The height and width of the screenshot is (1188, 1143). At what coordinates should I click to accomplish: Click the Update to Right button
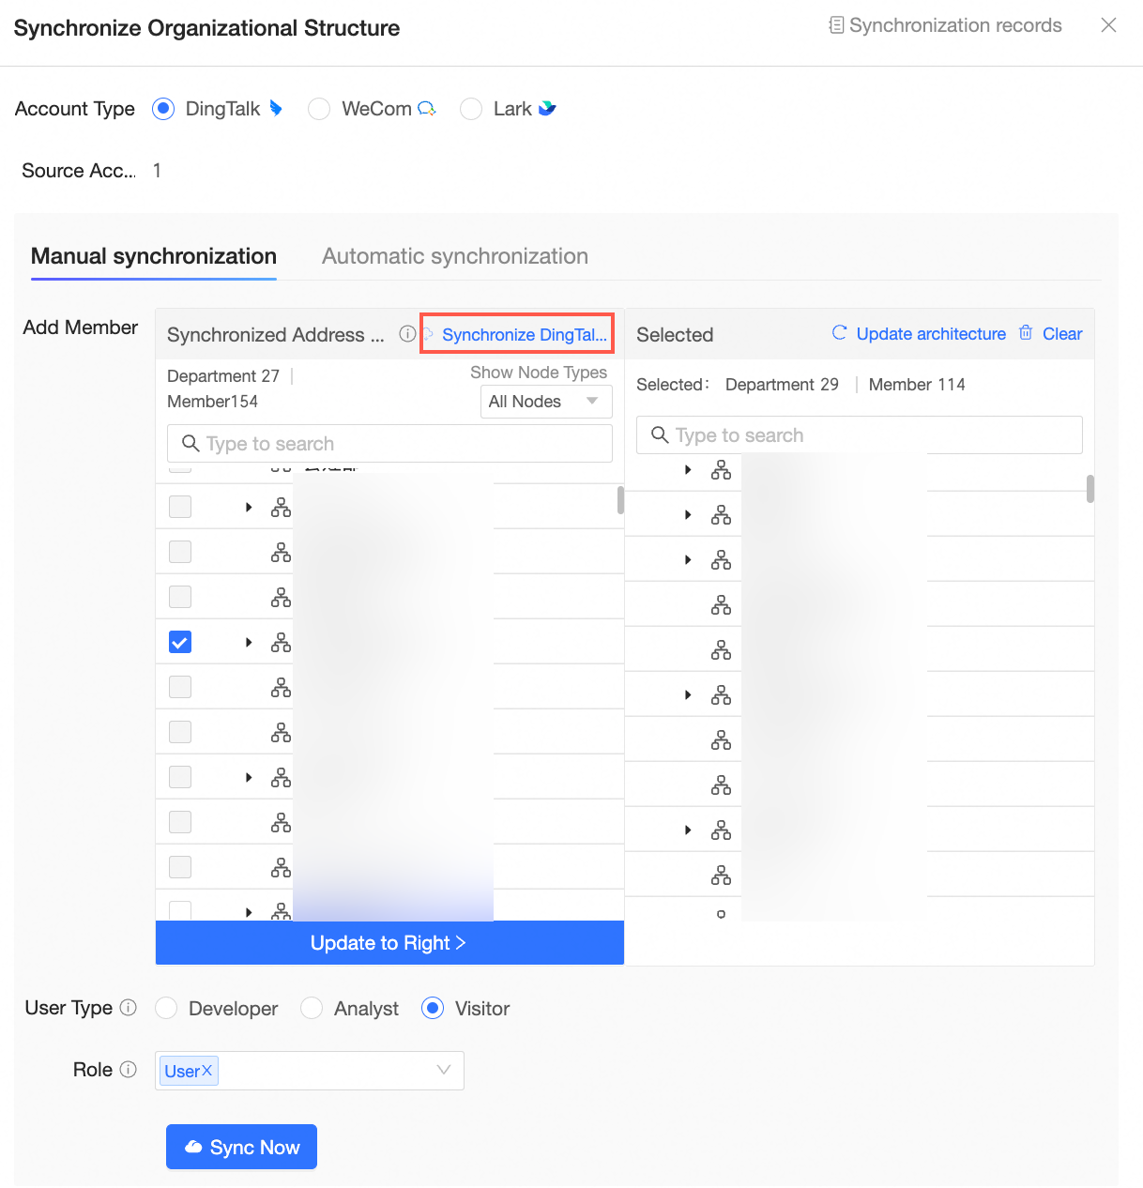389,943
